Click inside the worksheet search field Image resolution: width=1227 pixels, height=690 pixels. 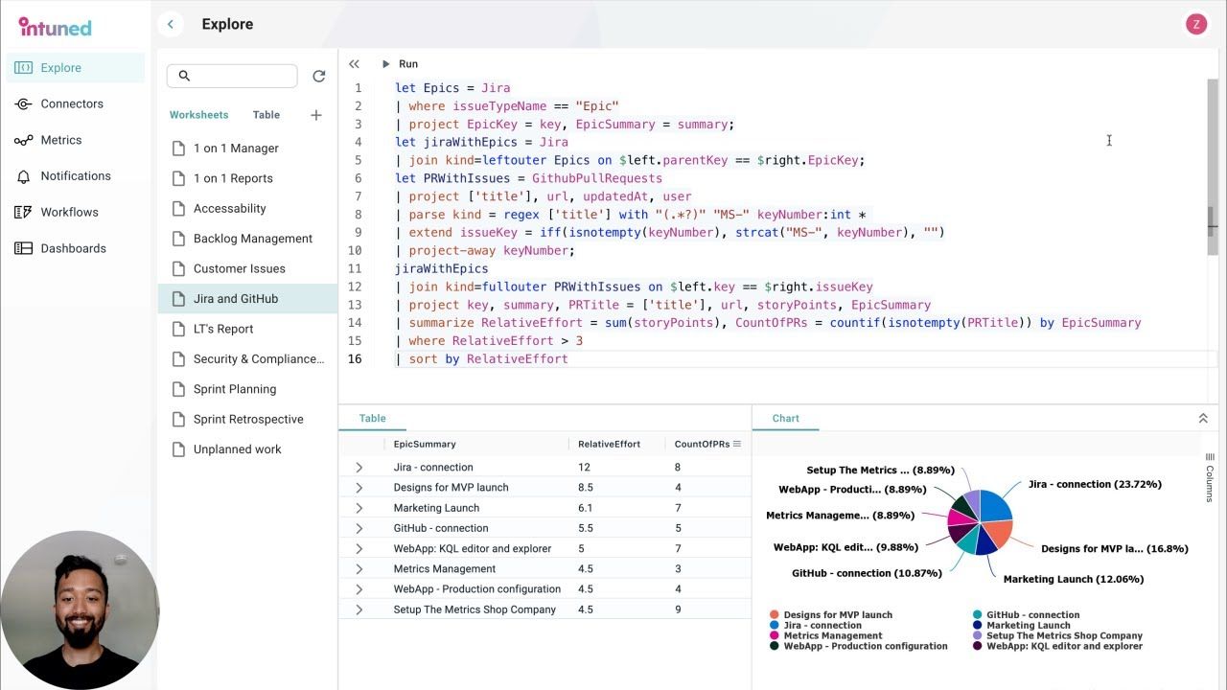point(232,76)
